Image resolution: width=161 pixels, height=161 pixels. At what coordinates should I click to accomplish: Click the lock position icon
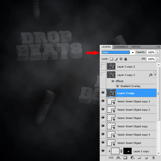121,59
